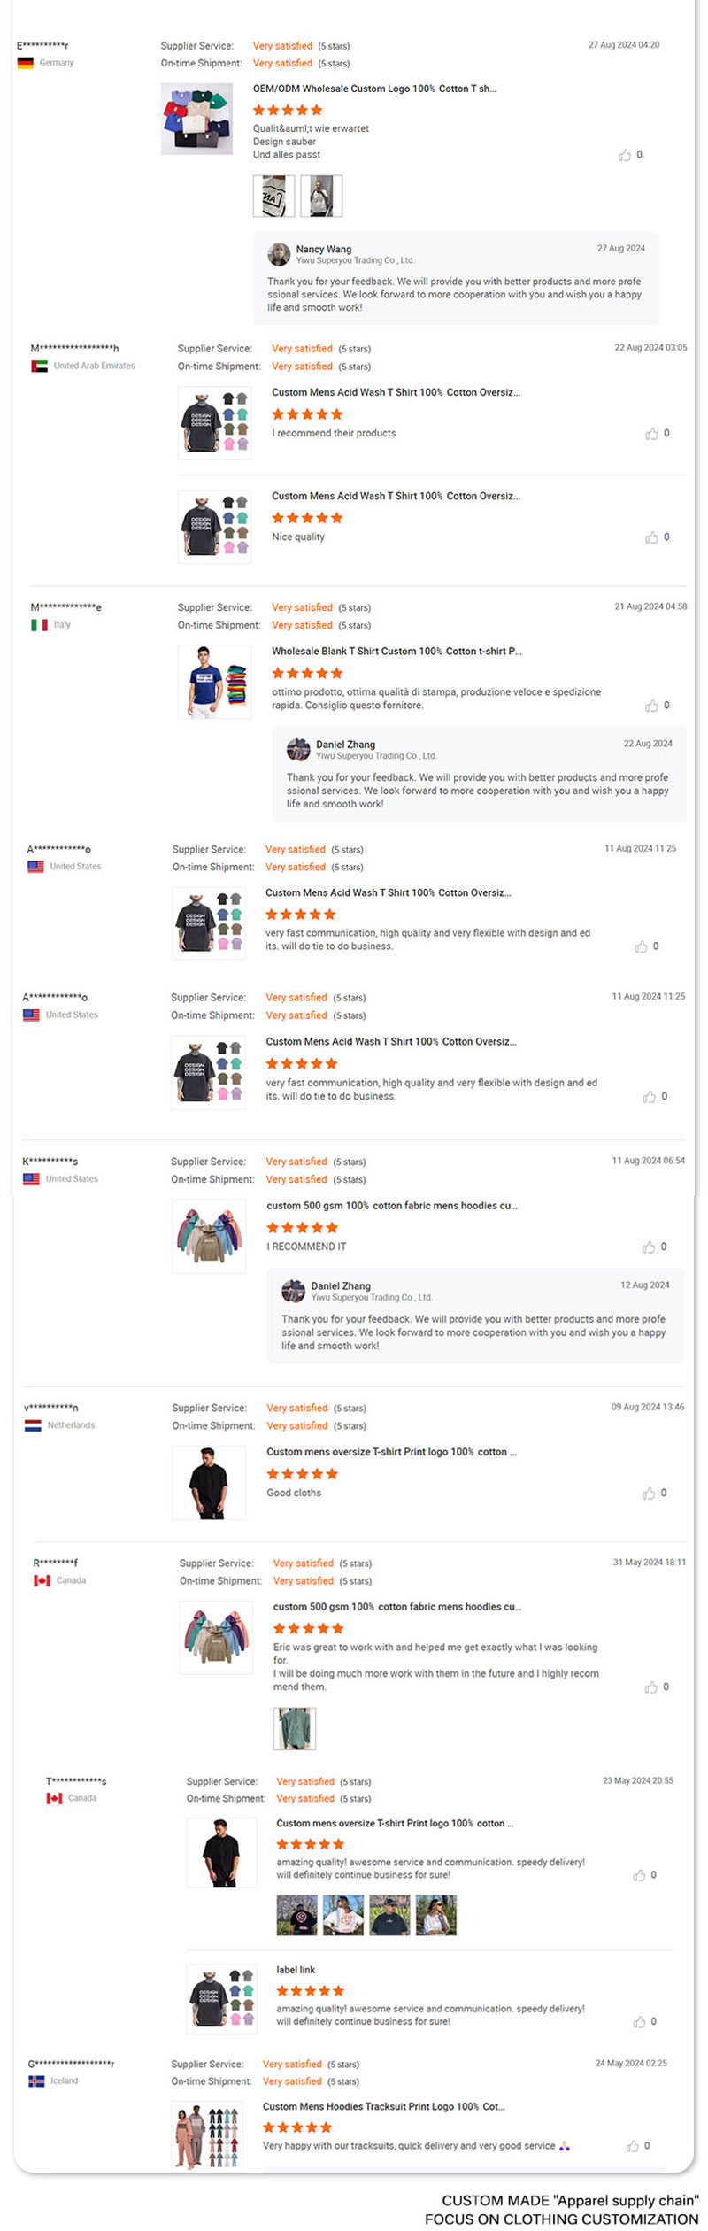Like the Iceland tracksuit review
708x2231 pixels.
click(x=632, y=2146)
